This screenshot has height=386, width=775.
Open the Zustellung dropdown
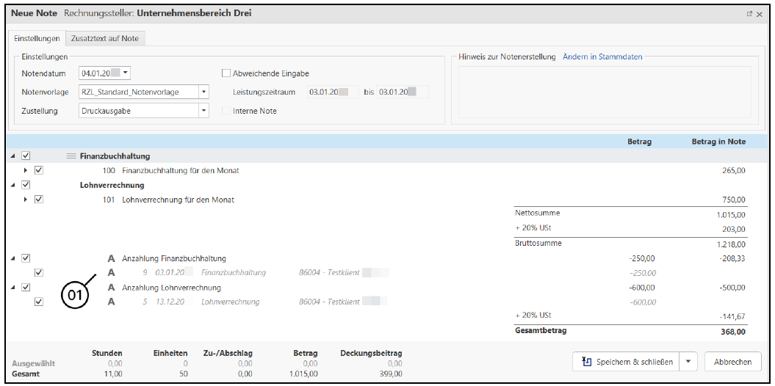pos(203,111)
